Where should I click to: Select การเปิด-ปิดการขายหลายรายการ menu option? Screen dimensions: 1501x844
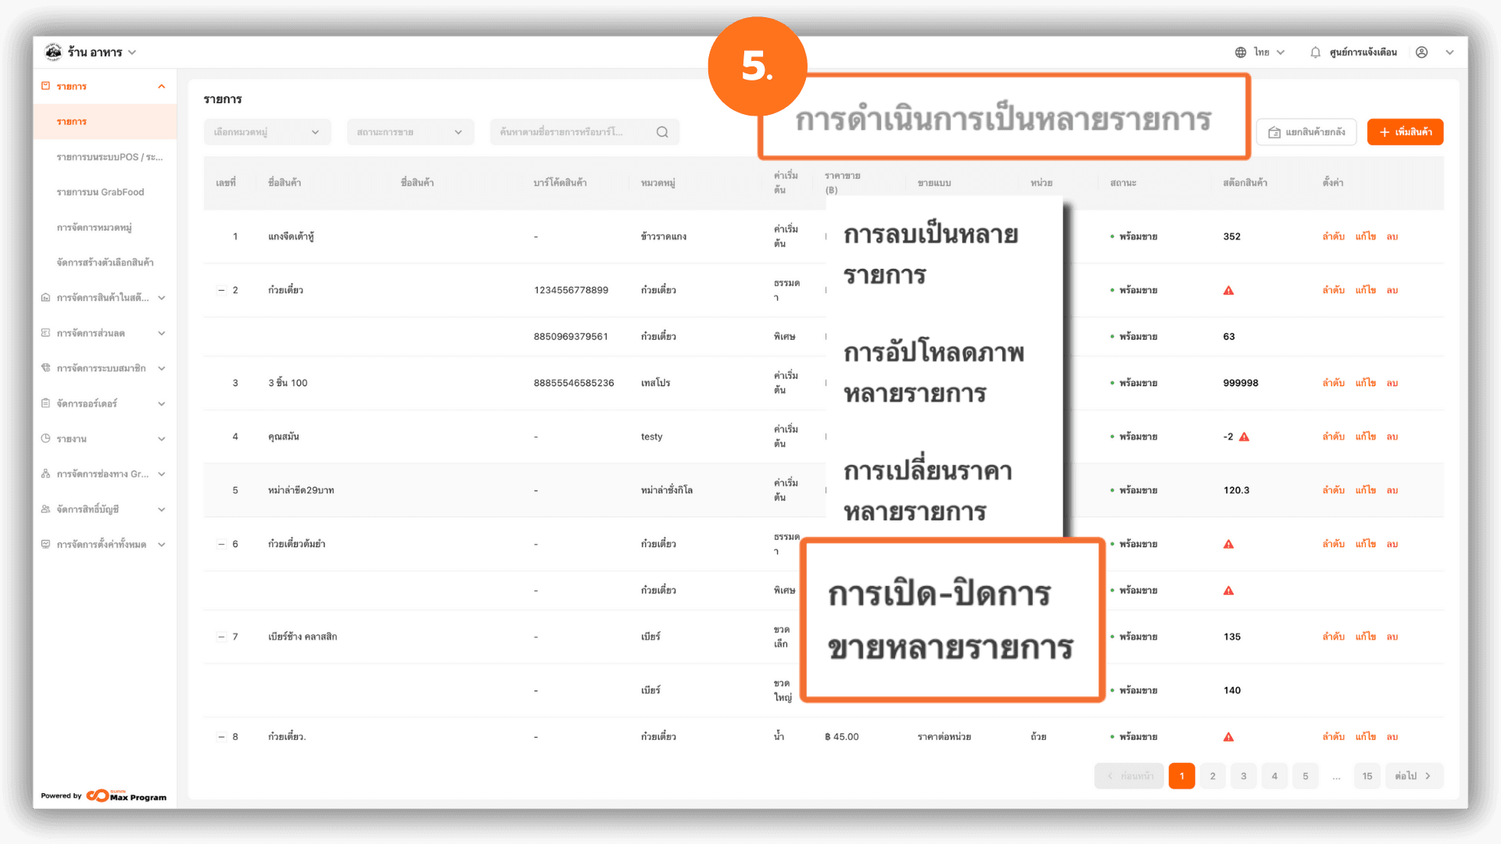tap(951, 620)
